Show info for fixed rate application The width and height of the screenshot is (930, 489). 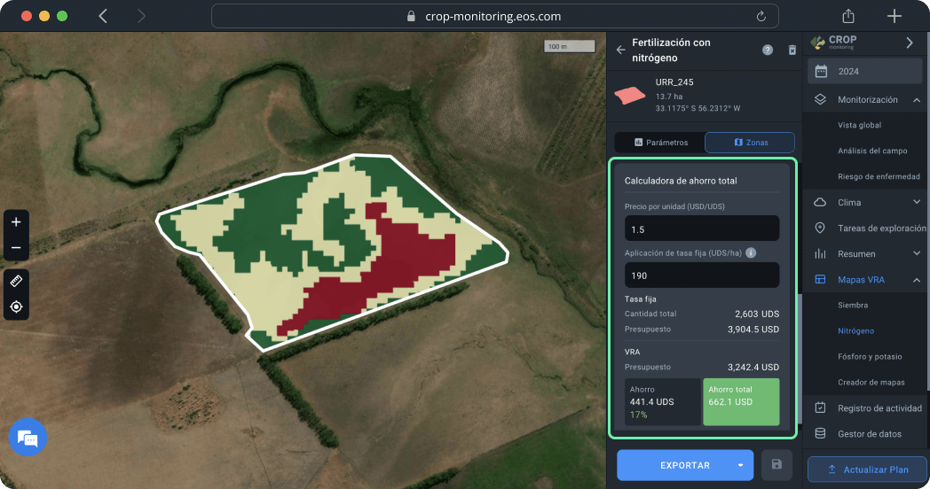click(x=751, y=252)
